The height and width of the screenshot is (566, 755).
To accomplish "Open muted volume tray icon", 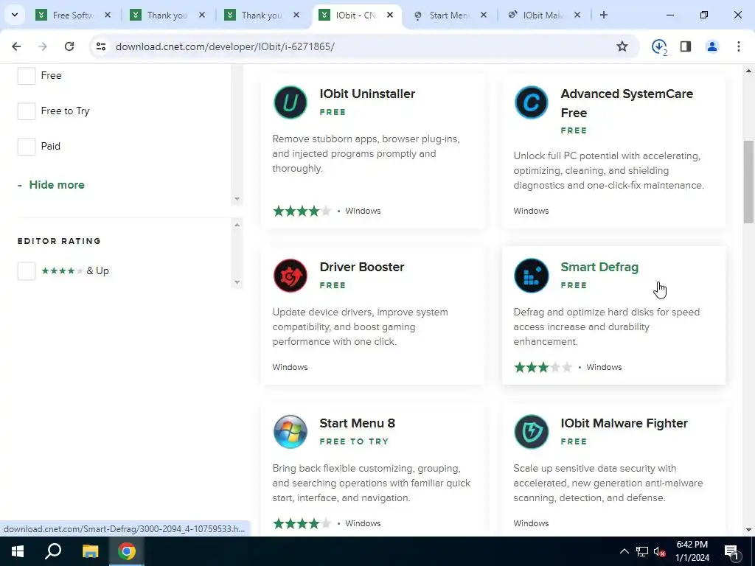I will (659, 551).
